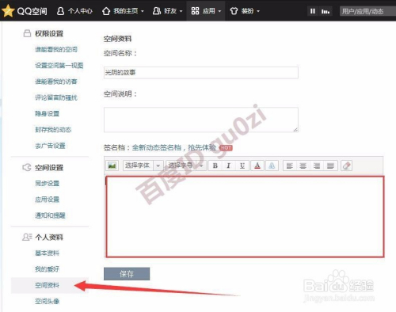Clear formatting with the eraser icon
The height and width of the screenshot is (312, 396).
click(x=346, y=166)
